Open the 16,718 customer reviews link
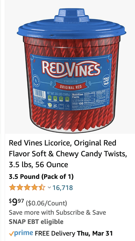The height and width of the screenshot is (241, 135). click(x=63, y=188)
